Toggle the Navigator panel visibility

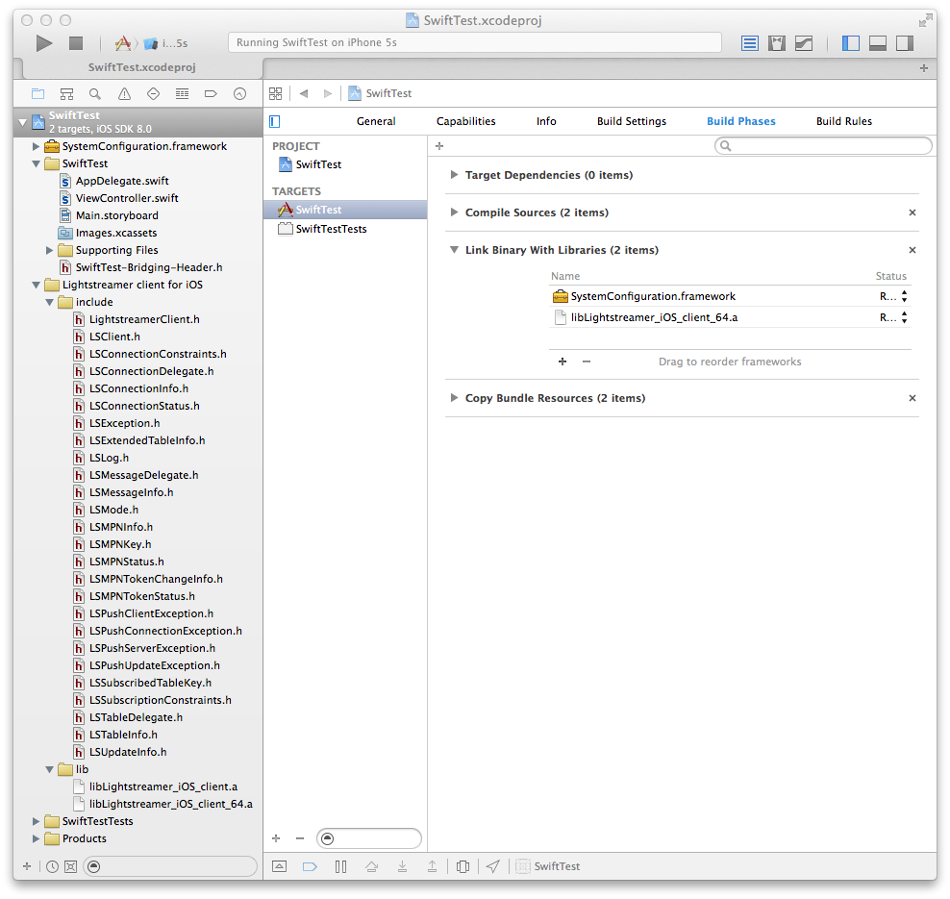851,43
